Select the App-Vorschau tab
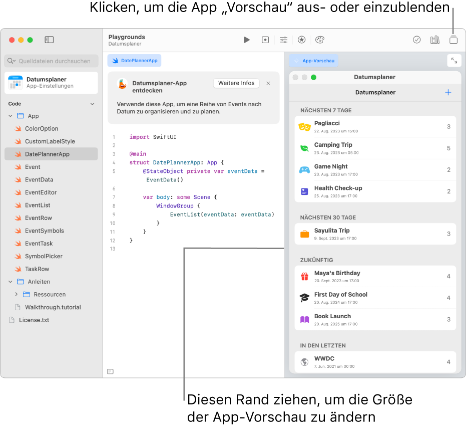Image resolution: width=466 pixels, height=428 pixels. (313, 61)
